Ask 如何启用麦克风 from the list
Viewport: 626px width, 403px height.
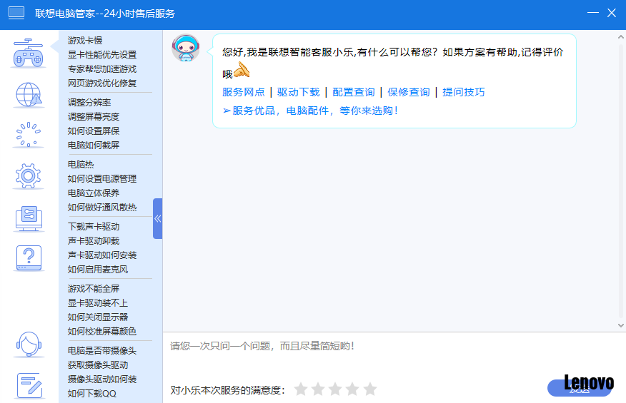click(x=98, y=270)
